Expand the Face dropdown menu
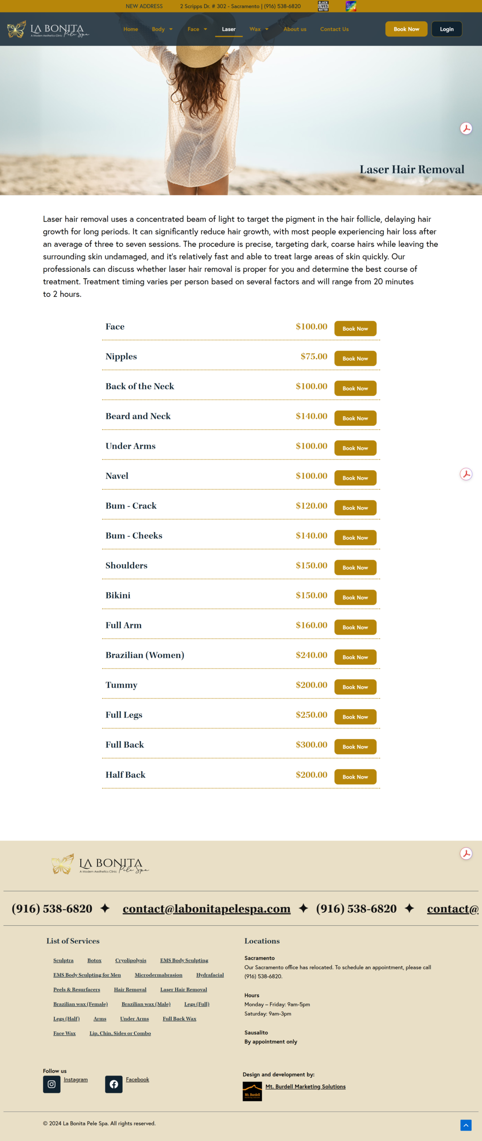The height and width of the screenshot is (1141, 482). pyautogui.click(x=197, y=29)
